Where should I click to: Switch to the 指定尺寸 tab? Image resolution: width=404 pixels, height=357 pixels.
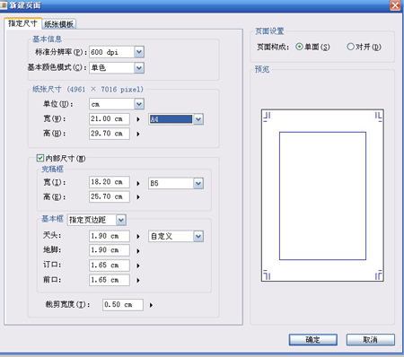pyautogui.click(x=22, y=23)
